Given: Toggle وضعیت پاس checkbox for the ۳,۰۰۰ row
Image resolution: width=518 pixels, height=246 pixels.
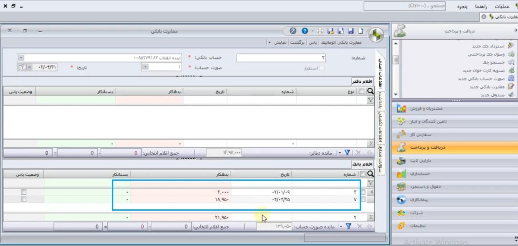Looking at the screenshot, I should coord(23,192).
